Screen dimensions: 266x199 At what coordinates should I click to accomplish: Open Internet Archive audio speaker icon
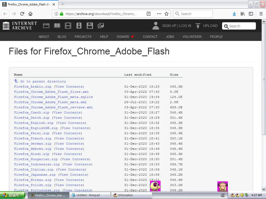(x=79, y=26)
